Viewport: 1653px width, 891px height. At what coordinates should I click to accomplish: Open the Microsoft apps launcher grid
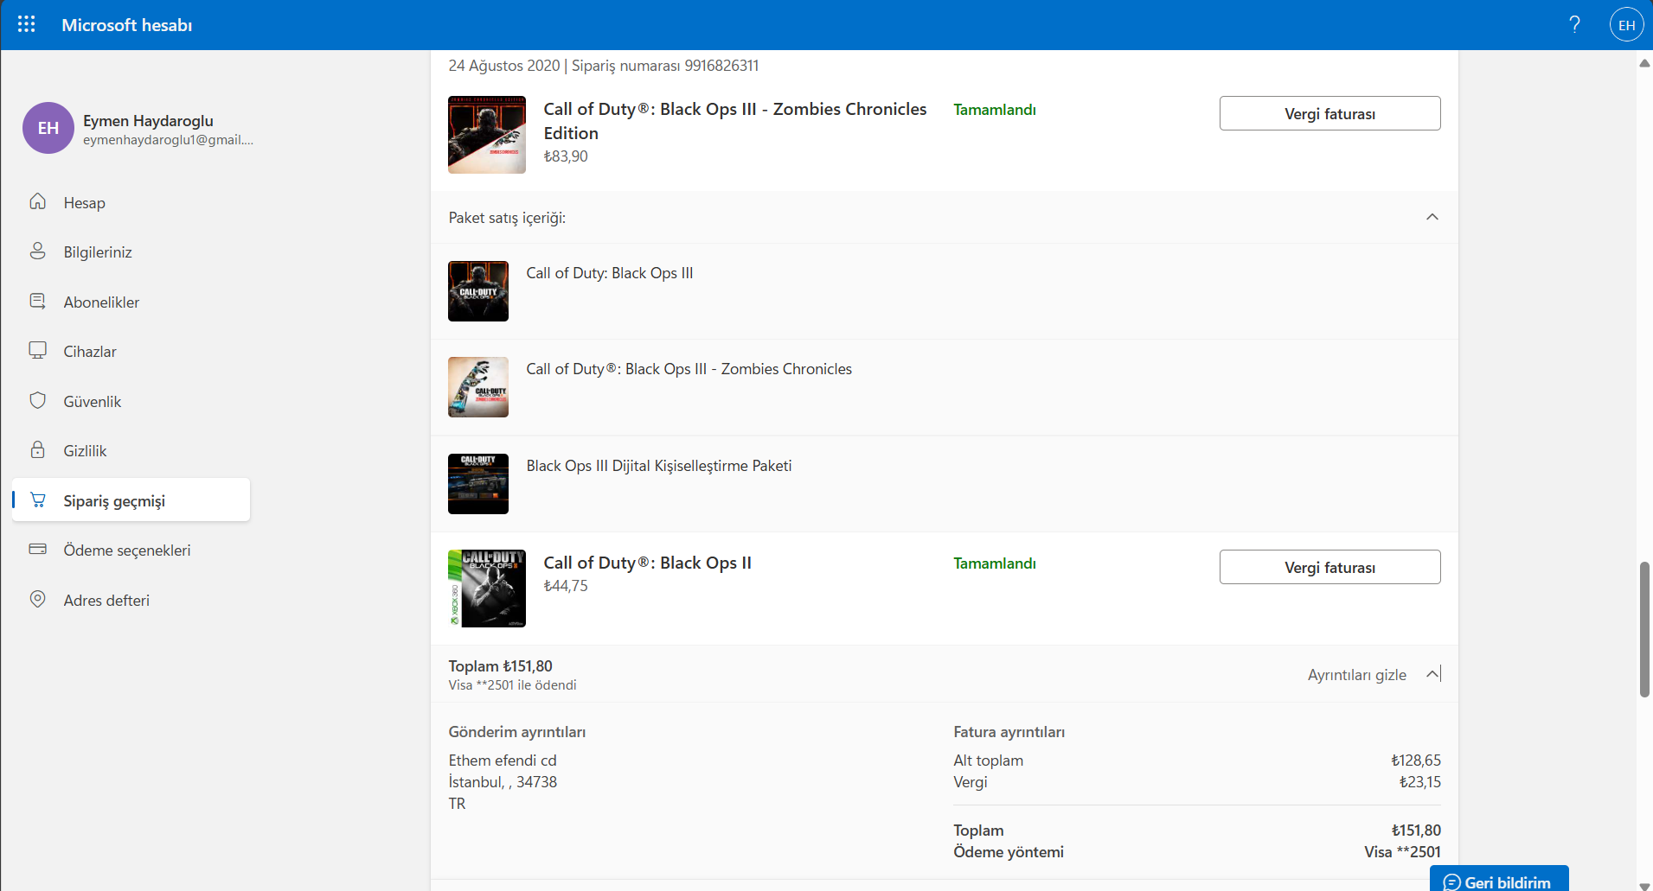(27, 24)
